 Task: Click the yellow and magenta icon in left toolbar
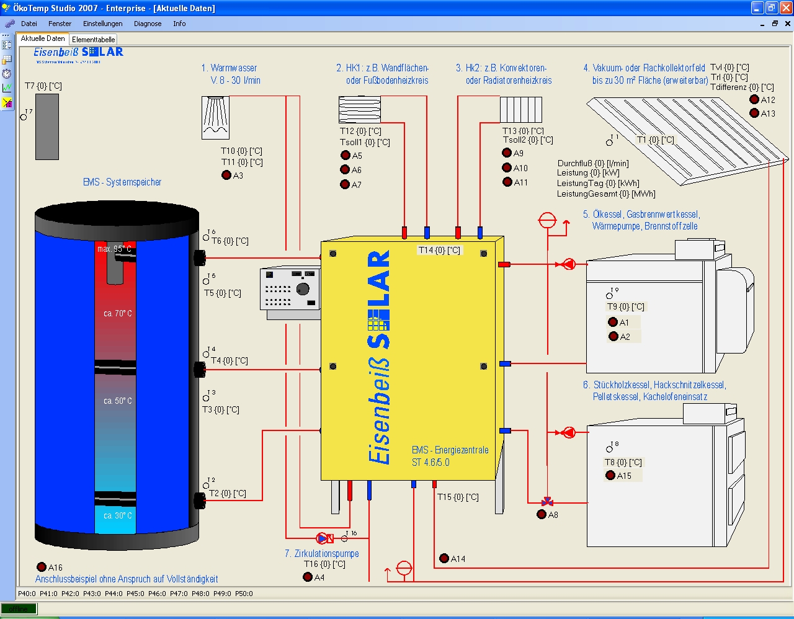(x=7, y=102)
